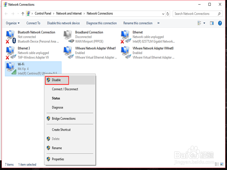Show more toolbar commands chevron

(158, 23)
